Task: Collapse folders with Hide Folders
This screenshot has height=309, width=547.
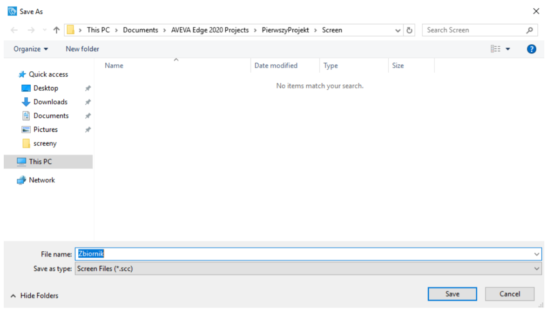Action: tap(35, 296)
